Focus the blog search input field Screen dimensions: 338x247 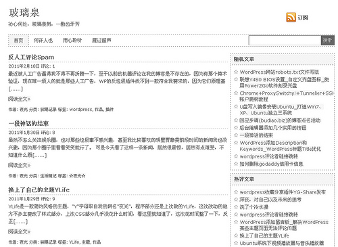(x=285, y=41)
